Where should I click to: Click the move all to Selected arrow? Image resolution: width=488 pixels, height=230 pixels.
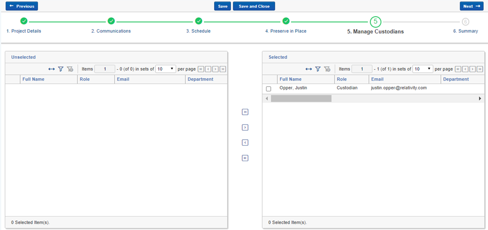(x=245, y=112)
